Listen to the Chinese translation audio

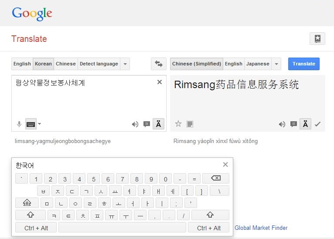(282, 124)
